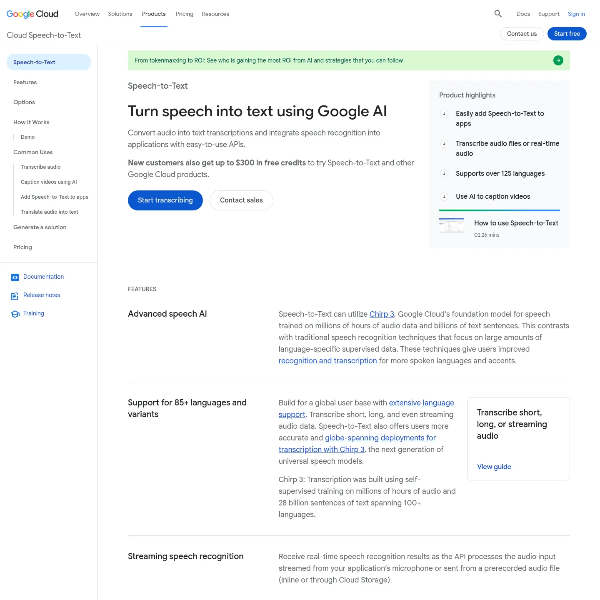Open the Chirp 3 link

pos(382,314)
